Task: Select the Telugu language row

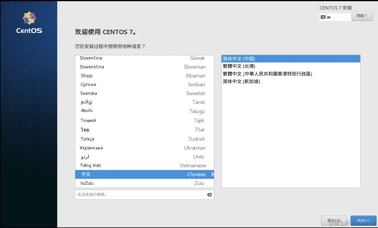Action: tap(145, 111)
